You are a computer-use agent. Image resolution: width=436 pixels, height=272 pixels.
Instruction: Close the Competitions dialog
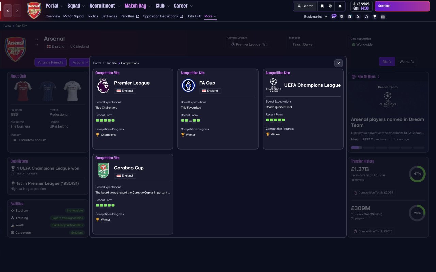click(339, 63)
